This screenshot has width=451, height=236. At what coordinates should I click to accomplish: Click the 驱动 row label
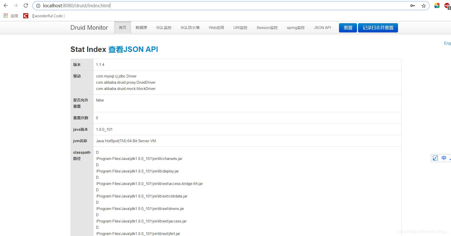click(x=77, y=76)
